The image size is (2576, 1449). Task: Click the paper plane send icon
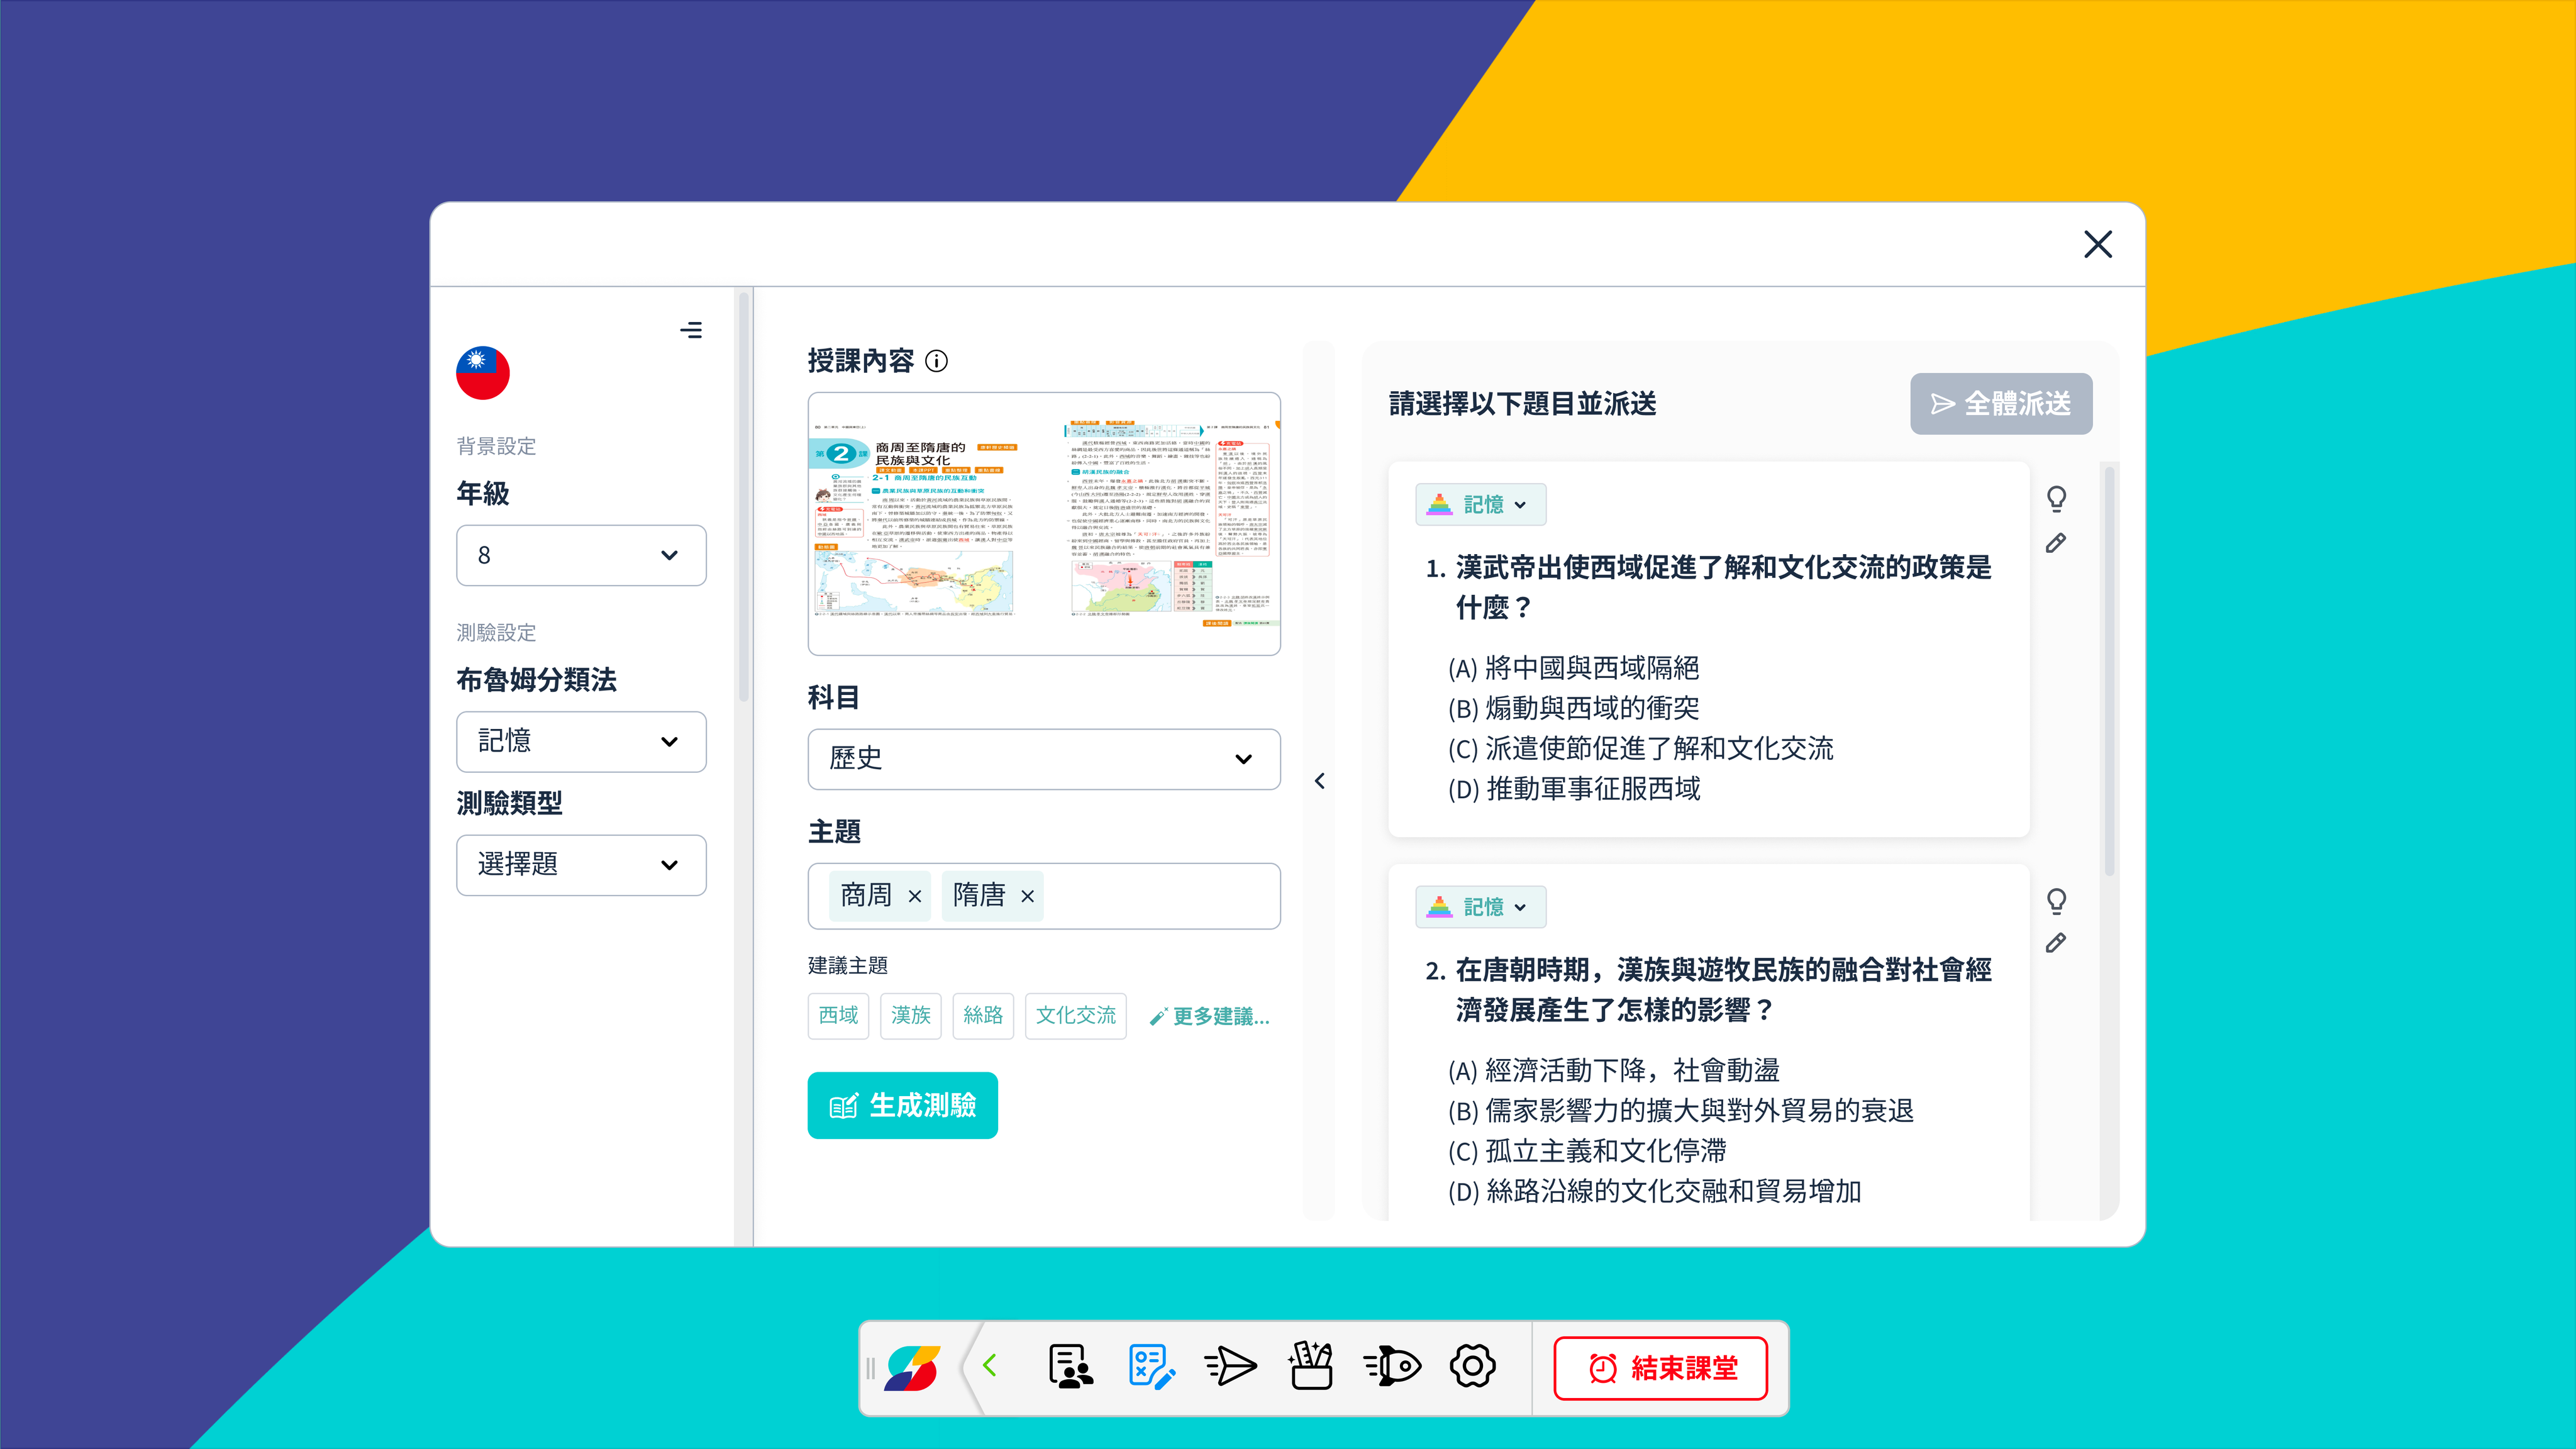pos(1230,1367)
